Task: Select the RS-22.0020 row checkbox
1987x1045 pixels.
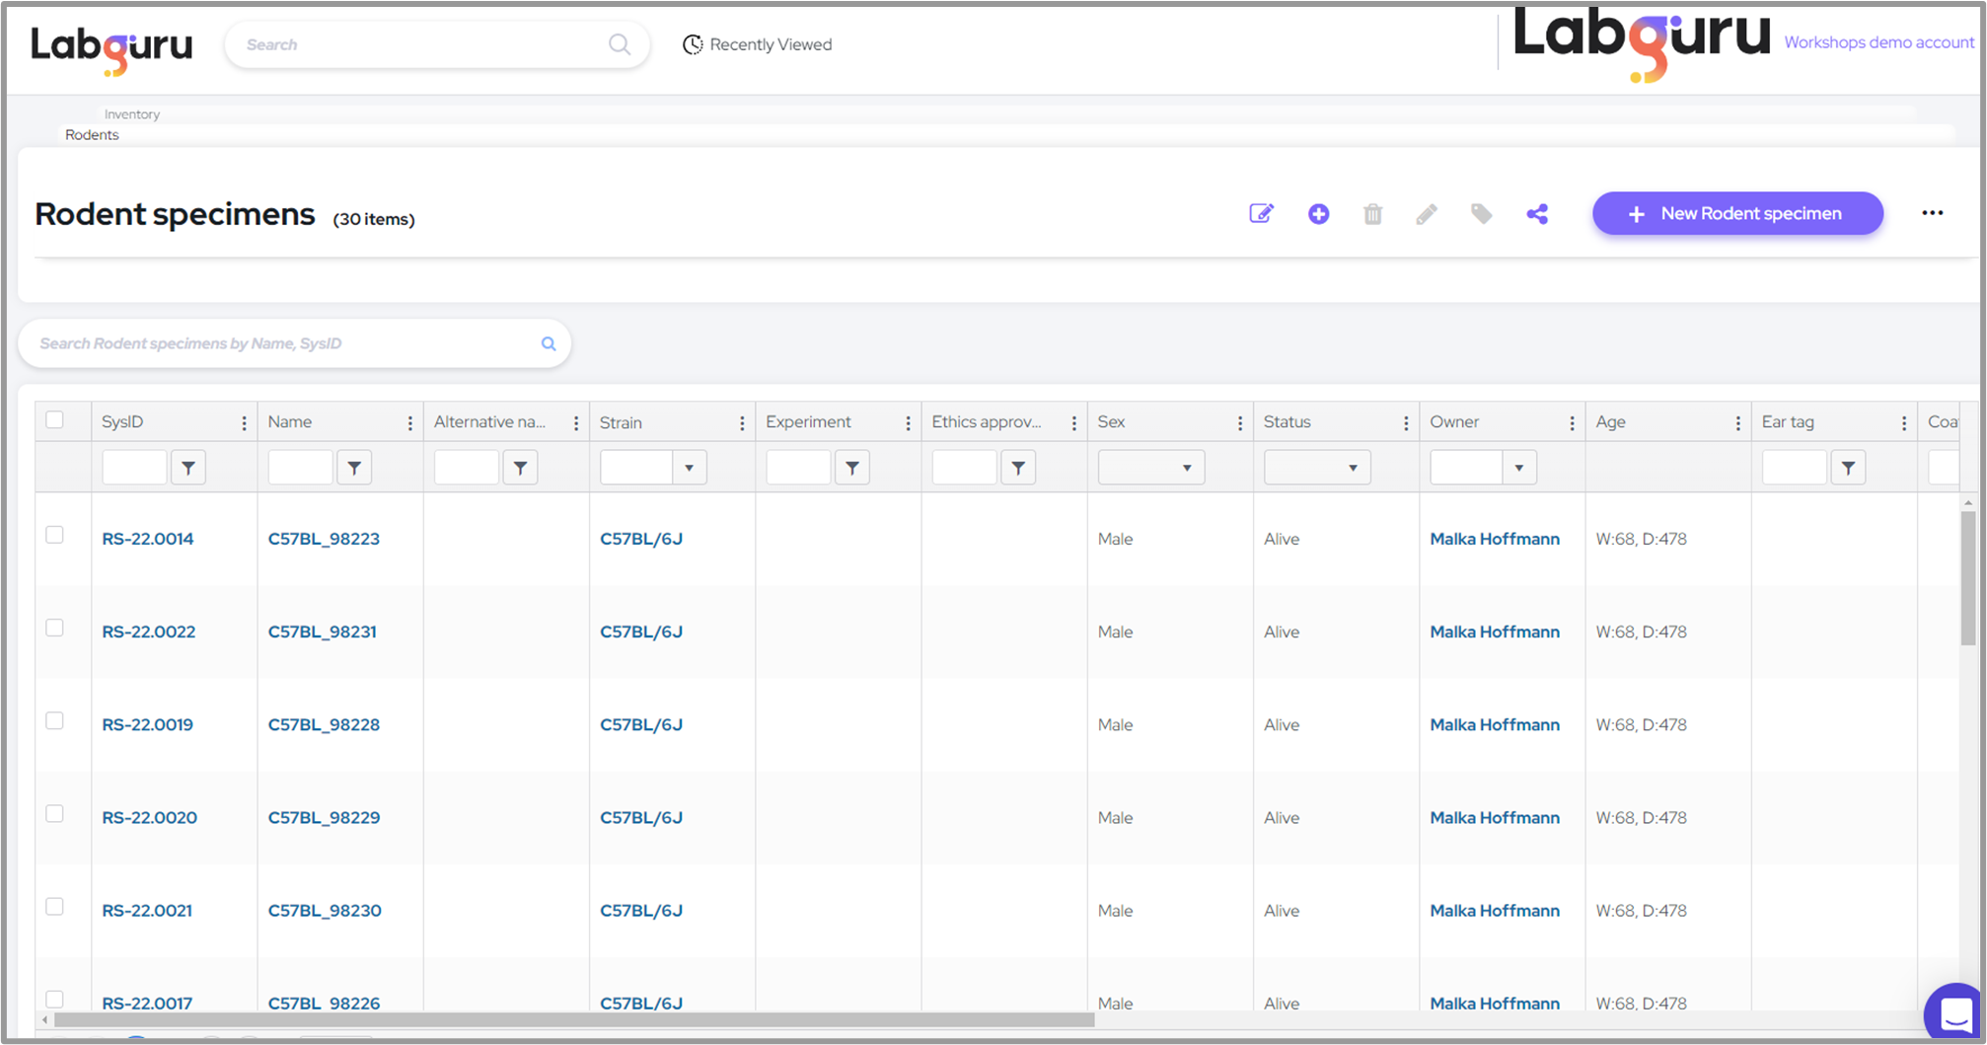Action: [55, 814]
